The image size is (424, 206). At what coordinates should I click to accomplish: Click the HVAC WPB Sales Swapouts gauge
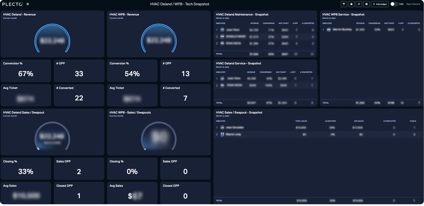pos(159,137)
